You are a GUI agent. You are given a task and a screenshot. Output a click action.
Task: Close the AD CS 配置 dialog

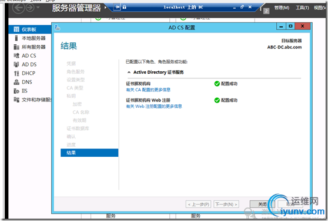[x=303, y=27]
